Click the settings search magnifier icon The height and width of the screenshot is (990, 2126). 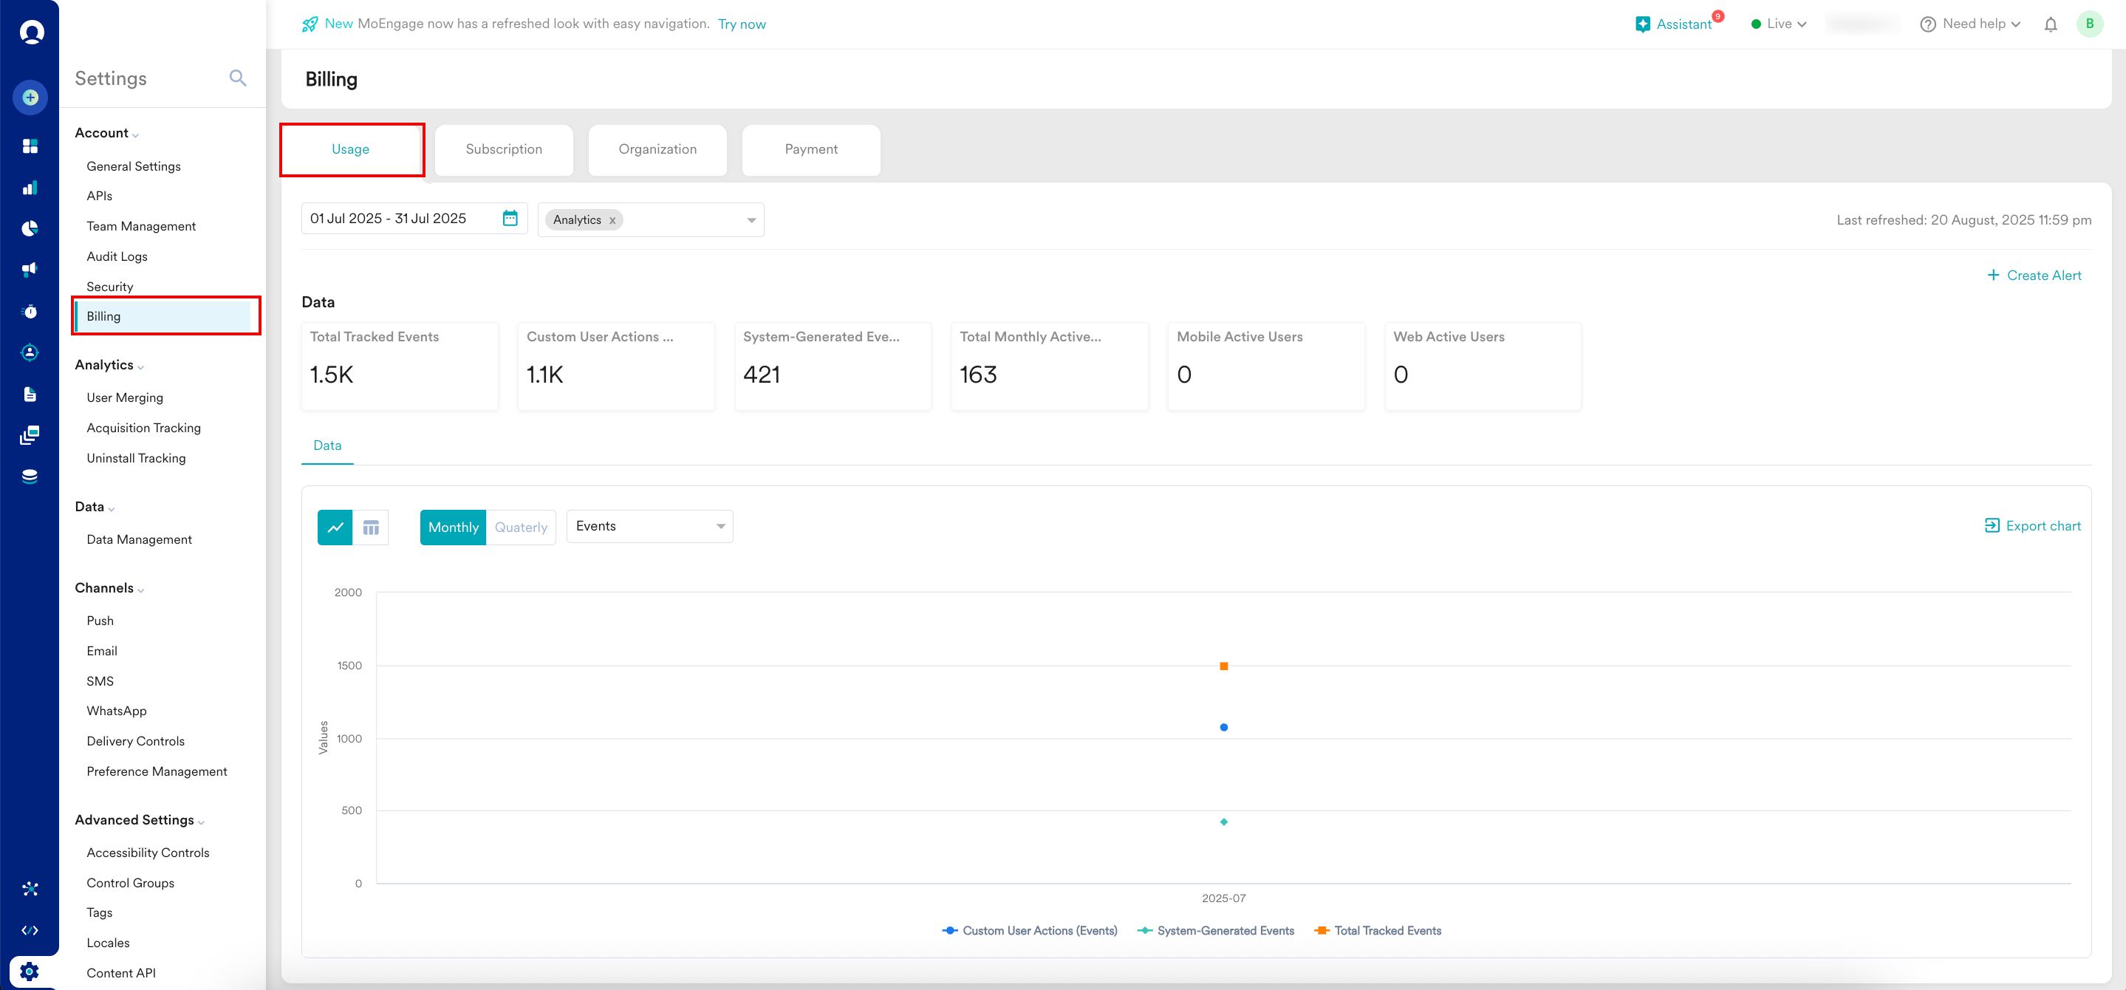click(x=238, y=78)
